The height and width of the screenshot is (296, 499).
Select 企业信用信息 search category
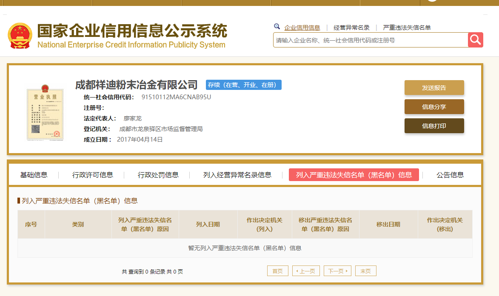(302, 28)
